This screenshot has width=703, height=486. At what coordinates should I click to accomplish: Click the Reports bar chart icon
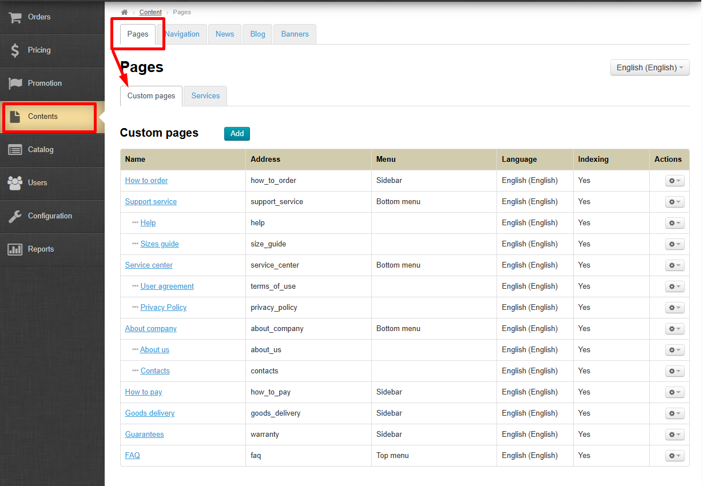tap(15, 249)
